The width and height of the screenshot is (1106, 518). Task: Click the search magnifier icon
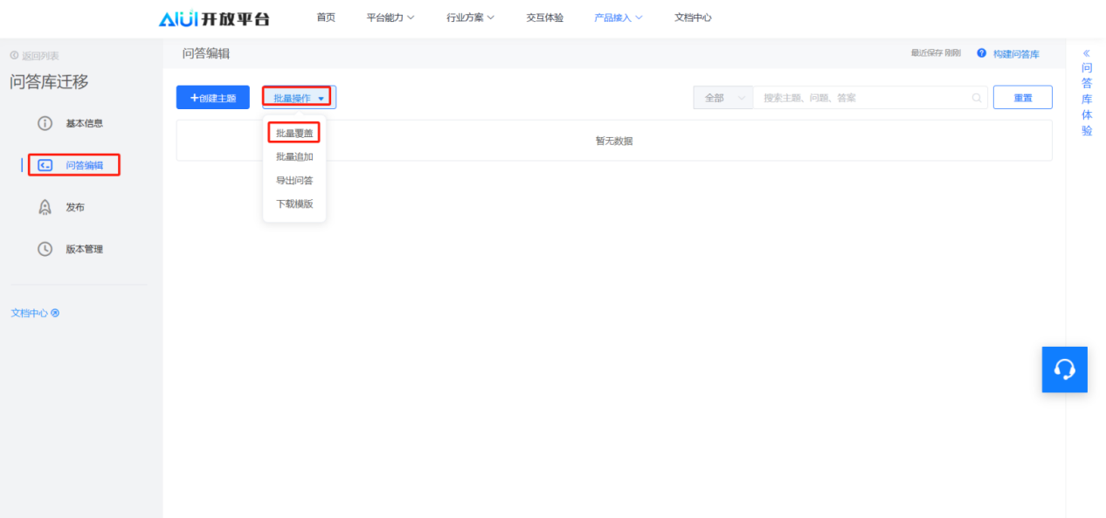[x=977, y=98]
